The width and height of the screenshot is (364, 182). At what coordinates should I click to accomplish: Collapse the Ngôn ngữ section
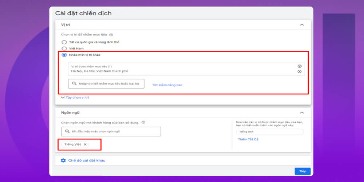point(301,113)
